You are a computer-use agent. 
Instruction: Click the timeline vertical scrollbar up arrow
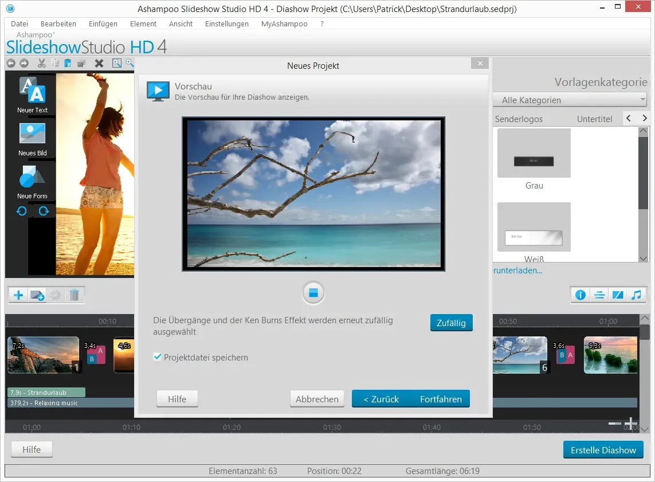coord(645,318)
